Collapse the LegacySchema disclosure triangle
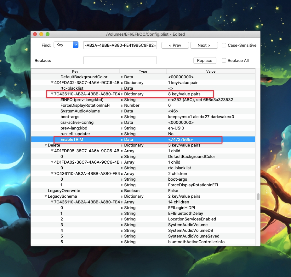Viewport: 291px width, 277px height. [x=46, y=196]
